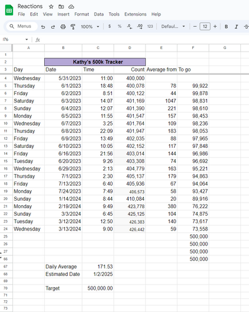Viewport: 249px width, 312px height.
Task: Print the spreadsheet using printer icon
Action: [63, 27]
